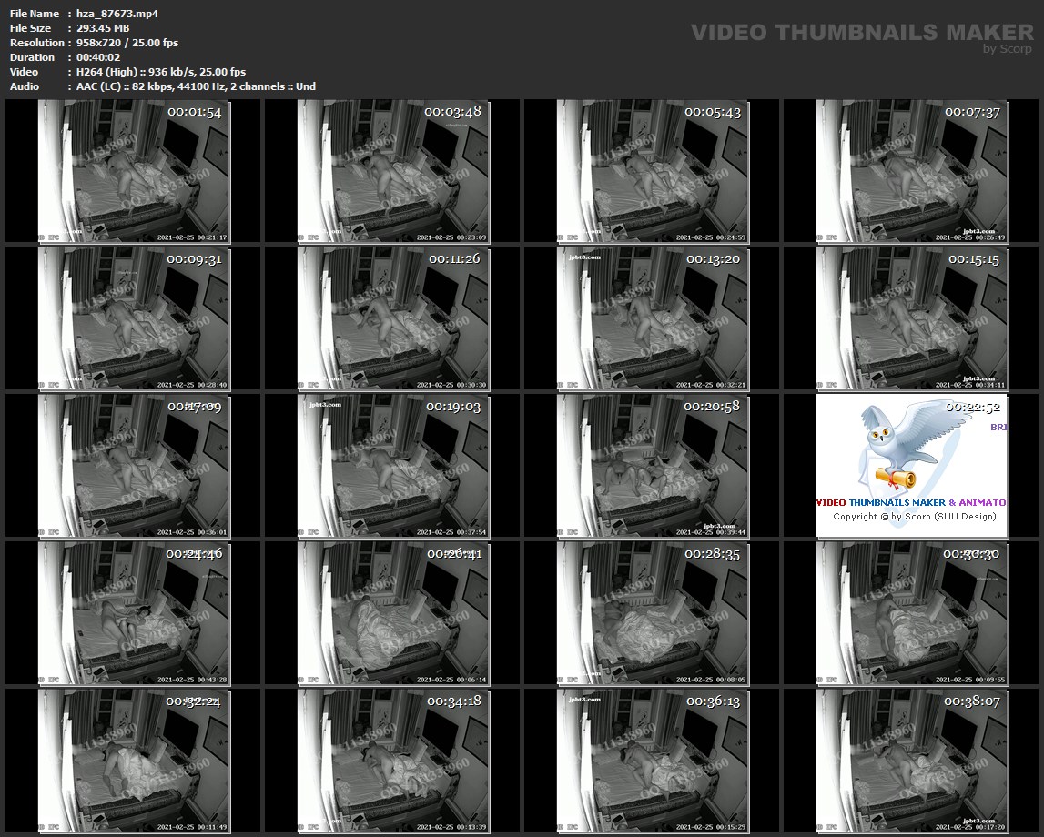This screenshot has width=1044, height=837.
Task: Open the frame at 00:19:03
Action: [392, 466]
